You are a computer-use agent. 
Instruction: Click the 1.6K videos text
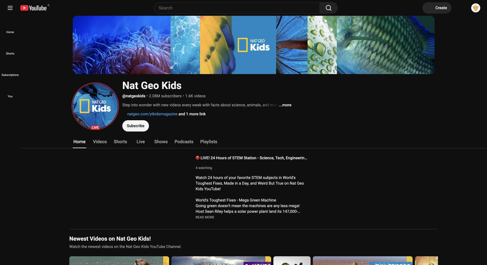195,96
